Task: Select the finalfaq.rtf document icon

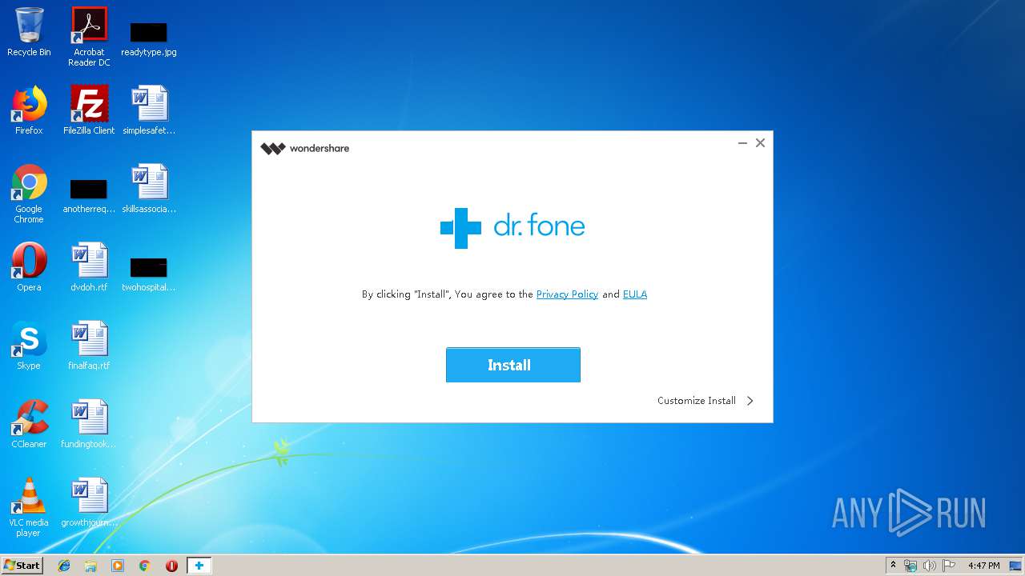Action: (x=89, y=346)
